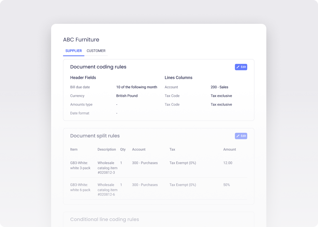
Task: Click the 200 - Sales account value
Action: pyautogui.click(x=219, y=87)
